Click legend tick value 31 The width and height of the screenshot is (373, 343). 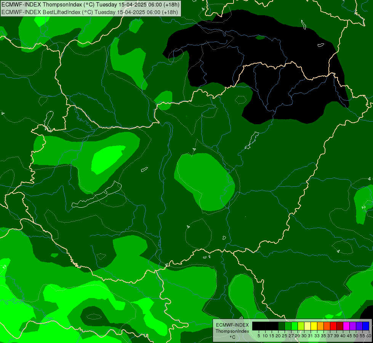pos(311,336)
